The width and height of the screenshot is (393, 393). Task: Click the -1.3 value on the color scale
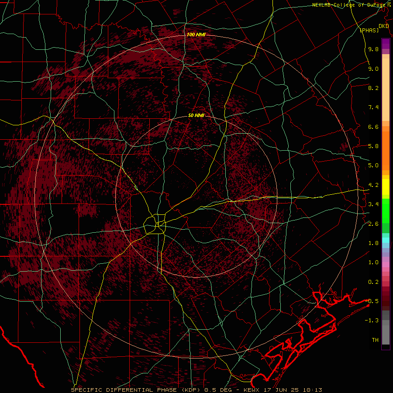click(372, 321)
